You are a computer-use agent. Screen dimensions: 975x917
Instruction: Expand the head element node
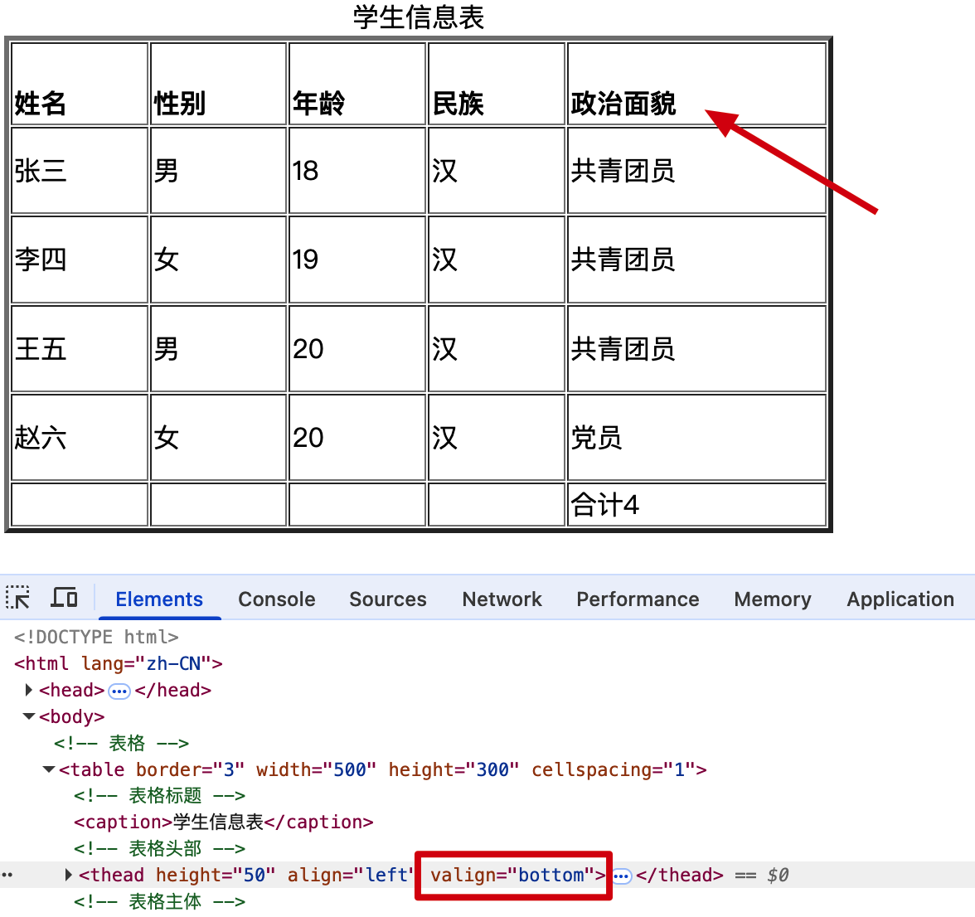coord(28,690)
